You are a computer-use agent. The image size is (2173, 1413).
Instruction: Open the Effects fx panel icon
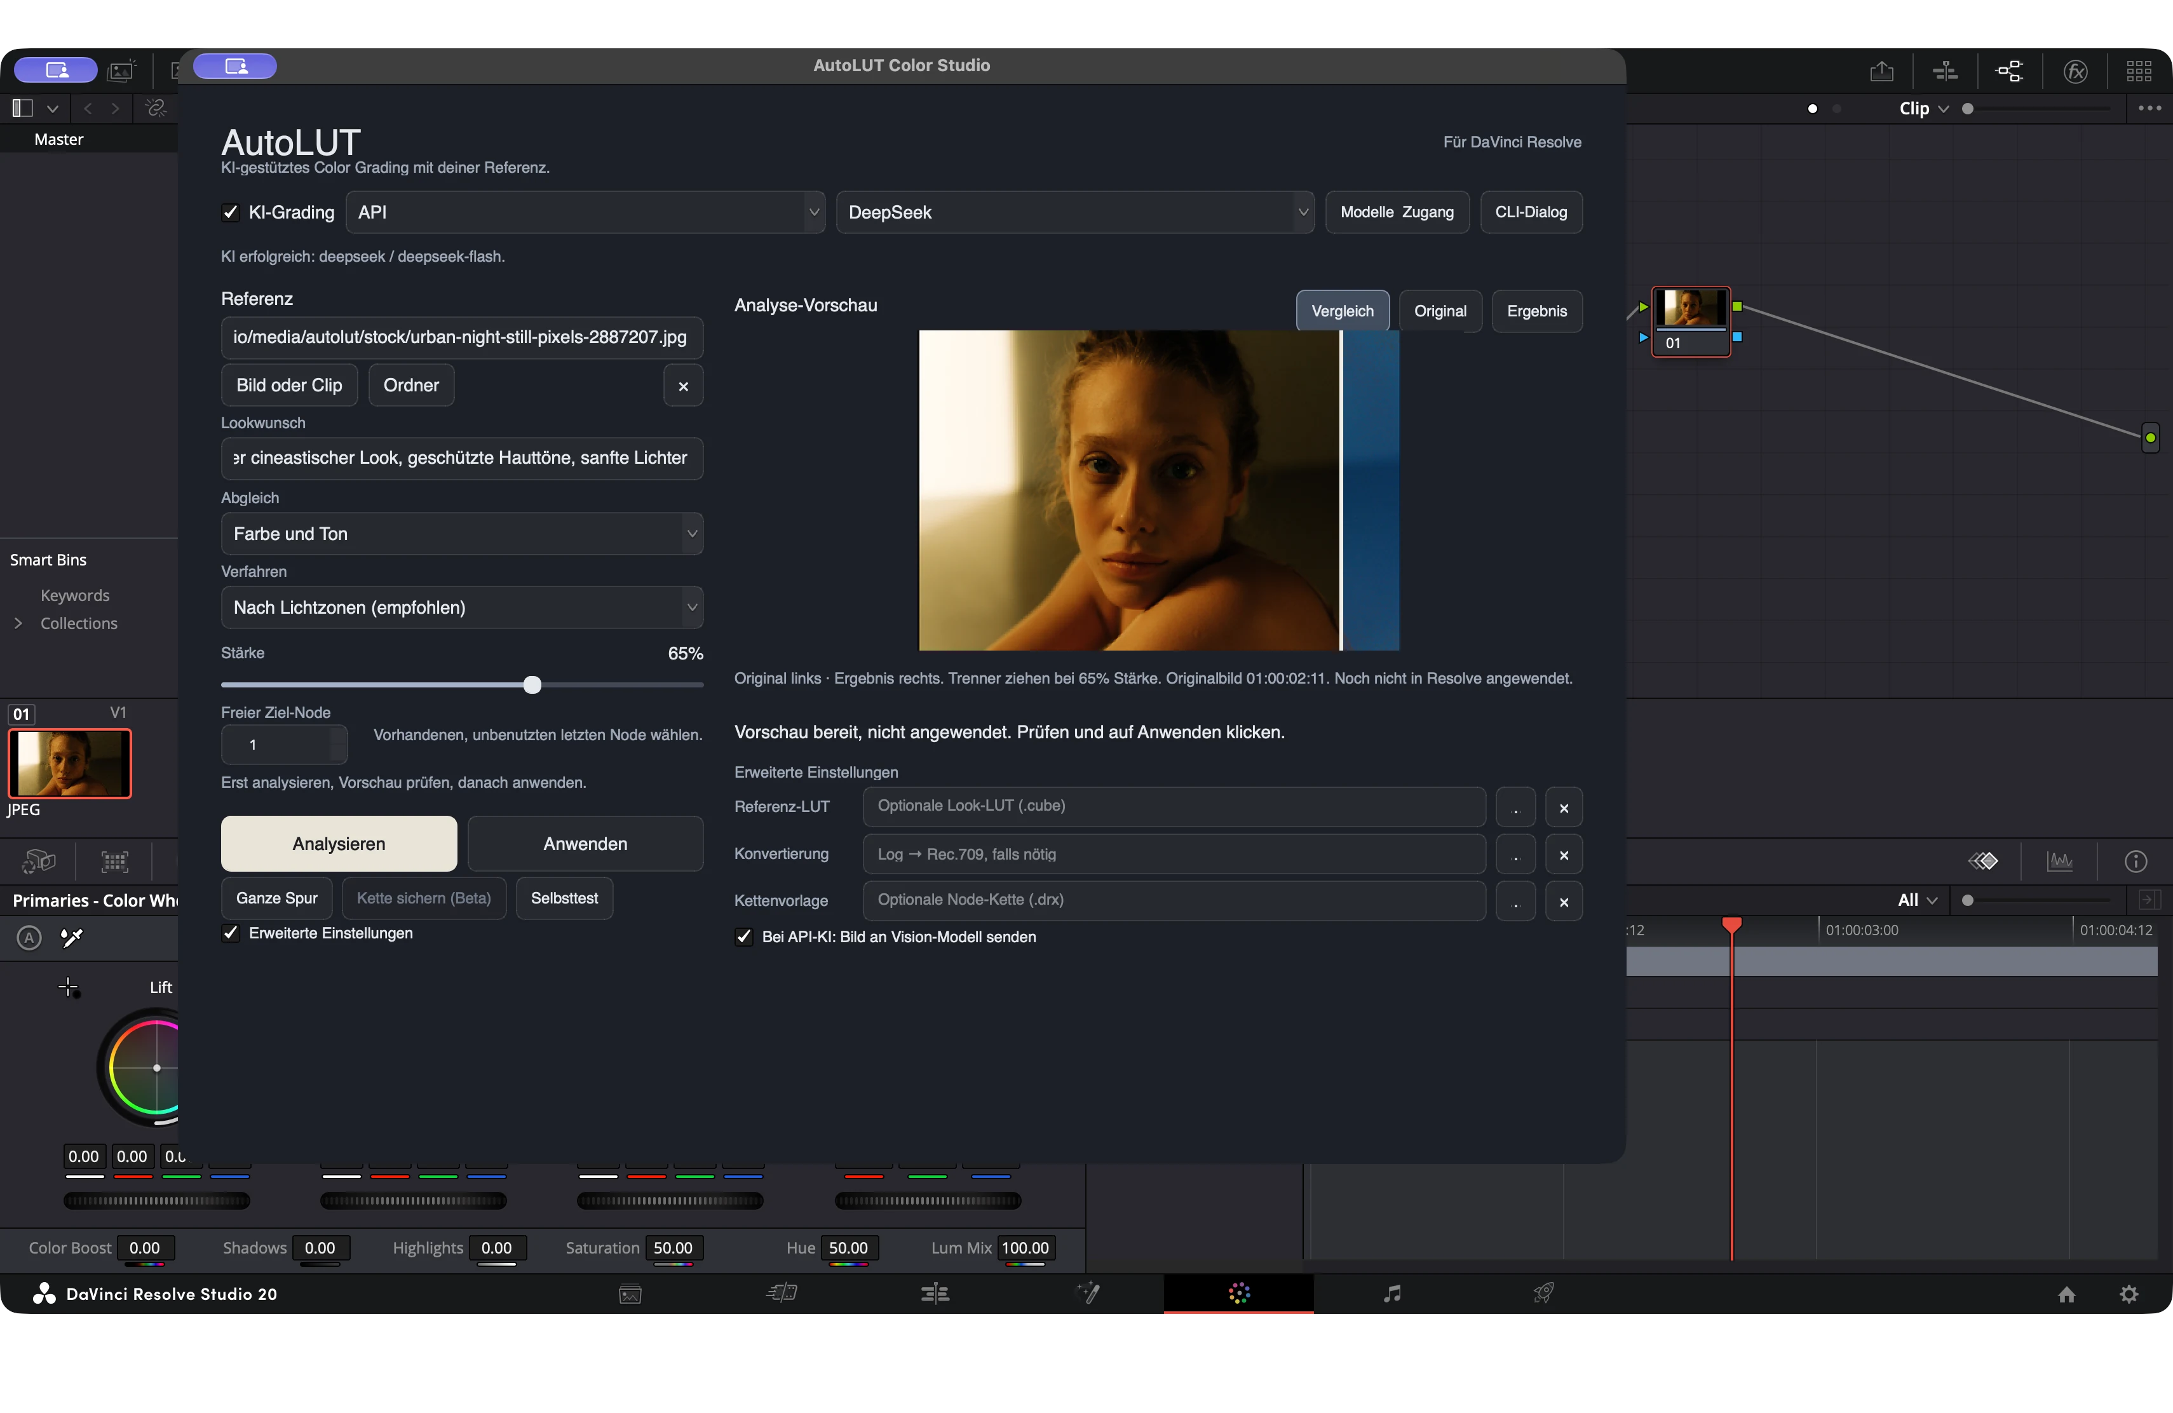2076,71
